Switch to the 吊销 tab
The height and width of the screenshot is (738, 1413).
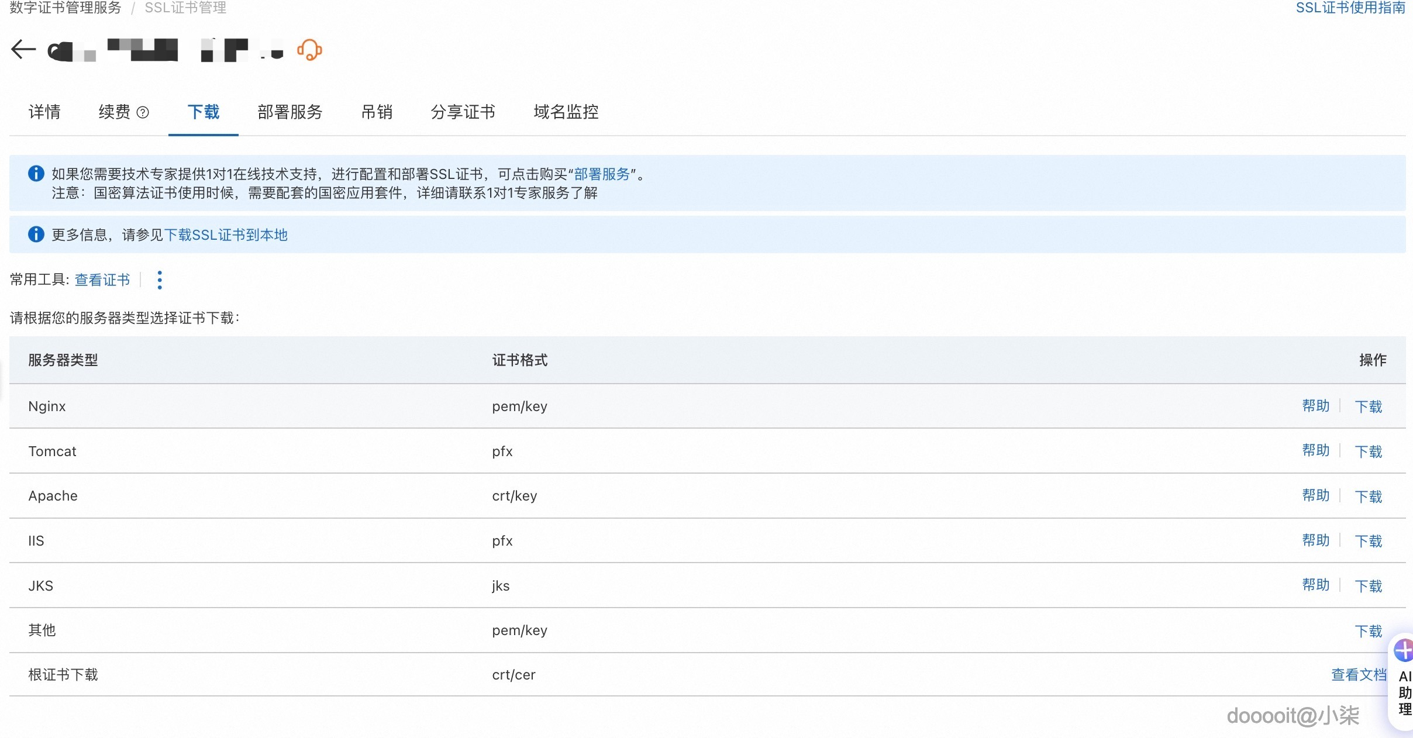point(377,112)
